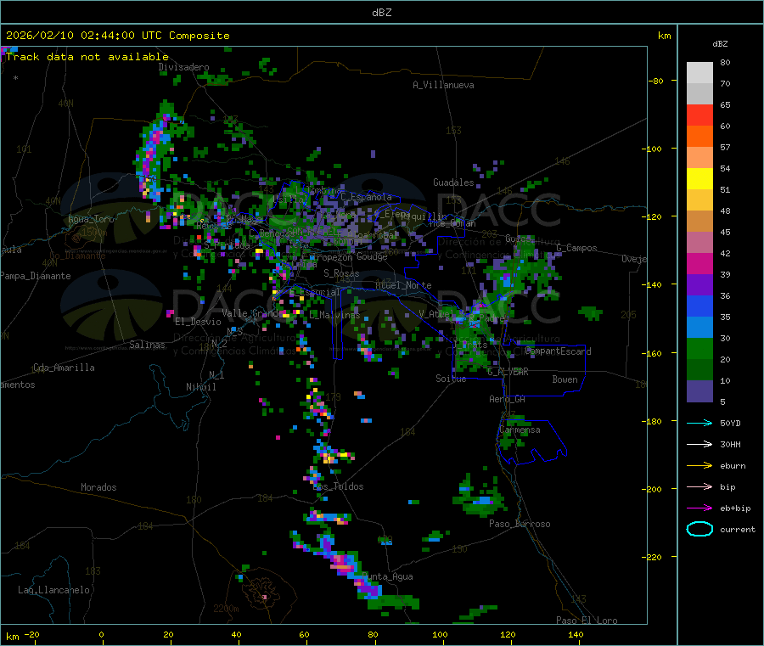Click the 35 dBZ light blue swatch

[699, 328]
